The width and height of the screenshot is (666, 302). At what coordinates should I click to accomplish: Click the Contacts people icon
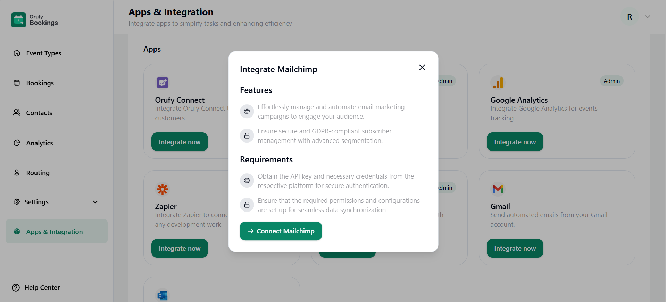pos(17,113)
